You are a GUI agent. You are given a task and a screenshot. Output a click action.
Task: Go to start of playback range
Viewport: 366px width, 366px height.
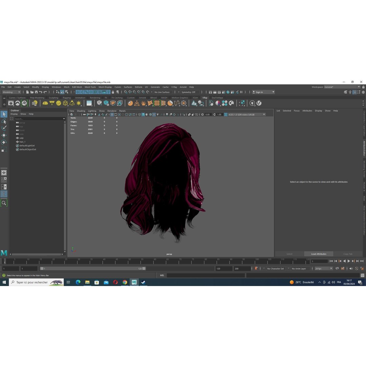[331, 261]
